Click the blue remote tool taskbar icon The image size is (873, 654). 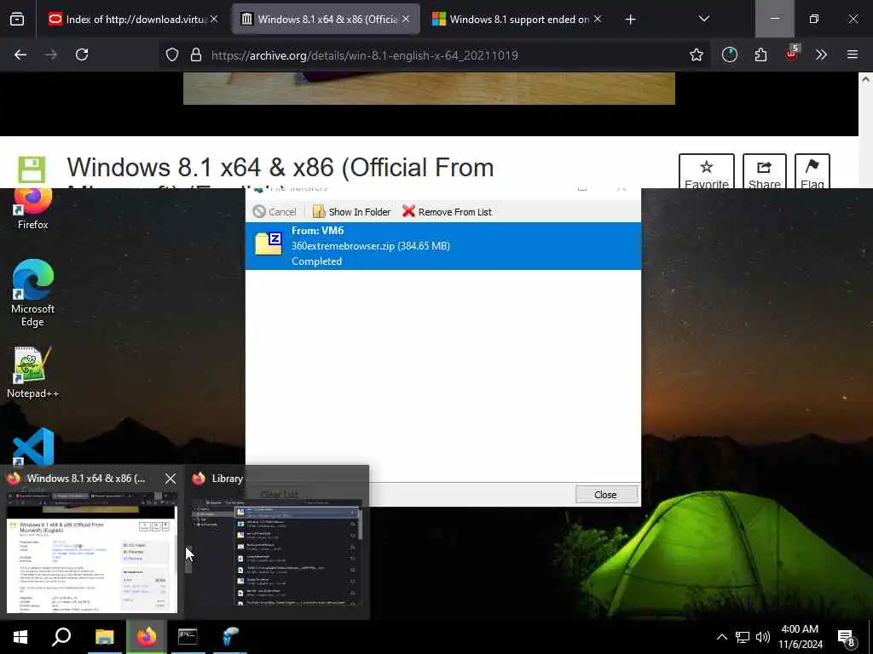pos(229,636)
